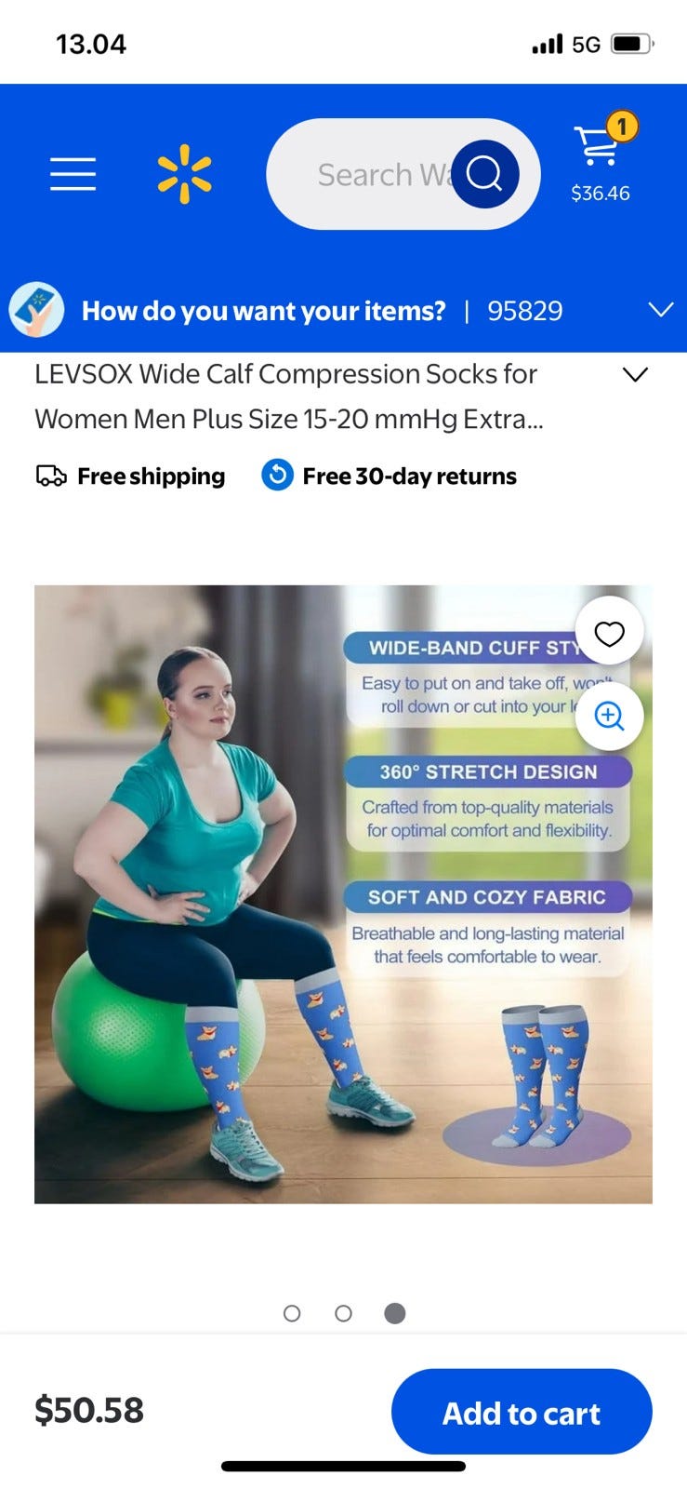Screen dimensions: 687x1489
Task: Change the zip code 95829
Action: [x=525, y=311]
